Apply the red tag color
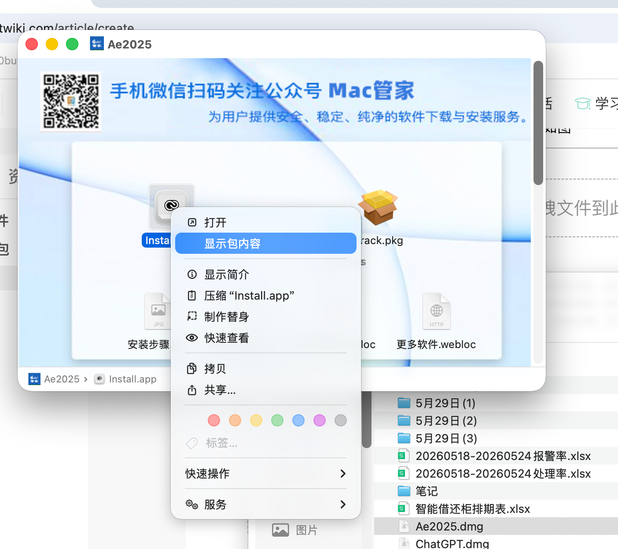This screenshot has height=549, width=618. click(214, 420)
